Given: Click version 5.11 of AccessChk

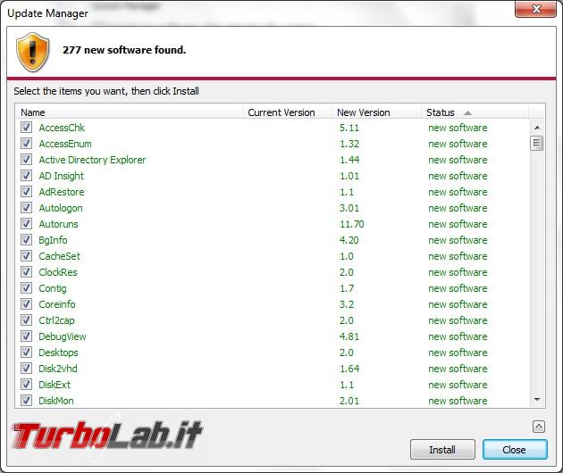Looking at the screenshot, I should (349, 128).
